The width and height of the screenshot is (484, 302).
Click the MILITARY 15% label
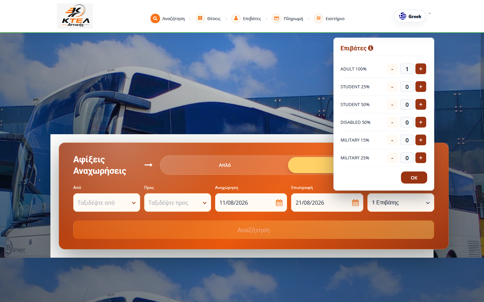(x=355, y=140)
